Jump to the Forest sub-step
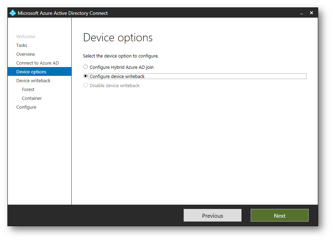The height and width of the screenshot is (241, 333). coord(28,90)
